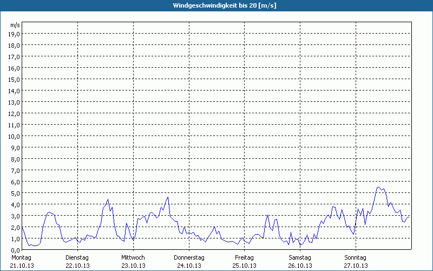This screenshot has width=433, height=271.
Task: Click the highest wind peak on Sonntag
Action: click(x=378, y=188)
